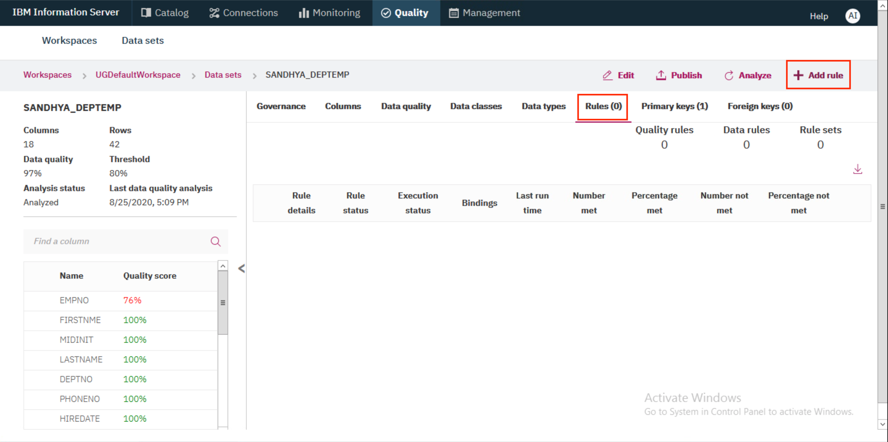Screen dimensions: 888x442
Task: Click the Monitoring bar chart icon
Action: click(x=303, y=13)
